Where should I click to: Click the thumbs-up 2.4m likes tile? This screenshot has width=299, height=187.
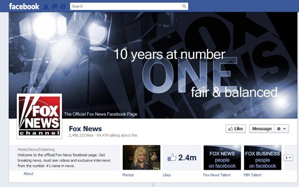pos(182,158)
